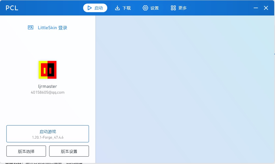This screenshot has width=275, height=164.
Task: Sign in through the LittleSkin 登录 link
Action: point(52,28)
